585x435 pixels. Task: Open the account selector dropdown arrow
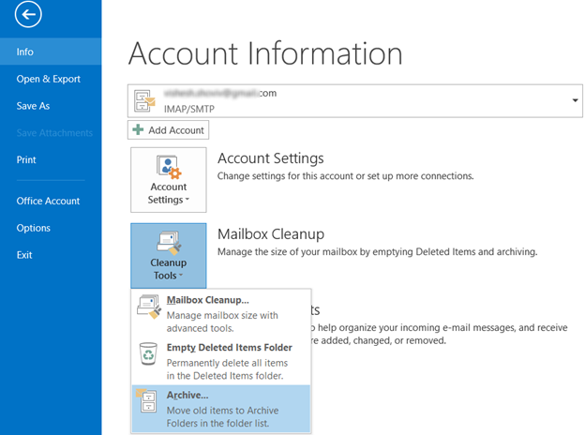[x=575, y=100]
